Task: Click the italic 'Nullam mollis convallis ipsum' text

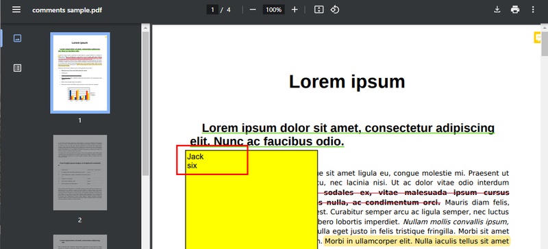Action: coord(456,222)
